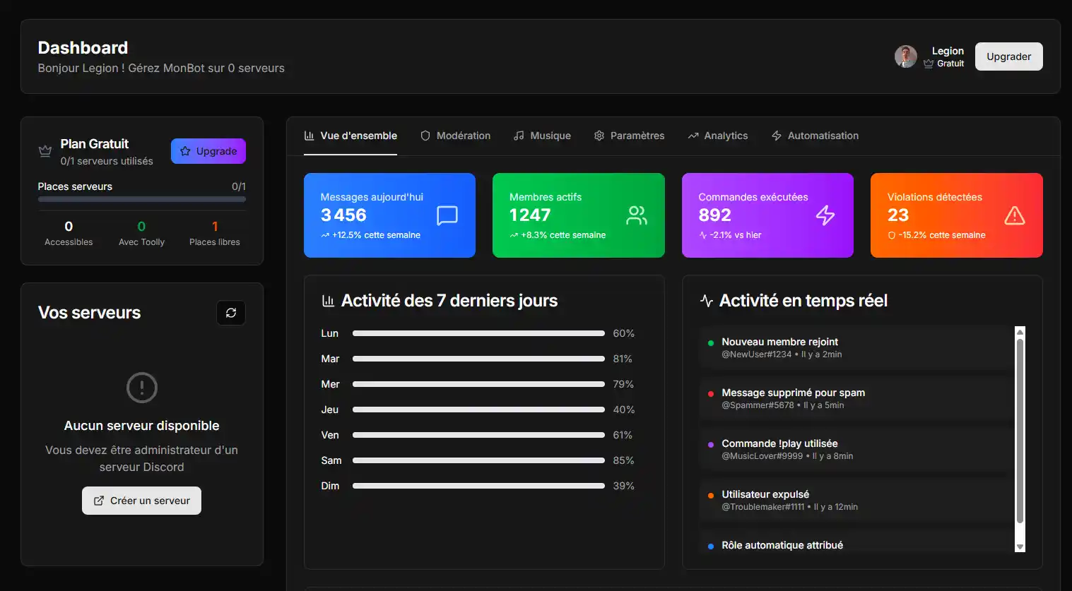This screenshot has width=1072, height=591.
Task: Click the -2.1% vs hier trend text
Action: [x=736, y=235]
